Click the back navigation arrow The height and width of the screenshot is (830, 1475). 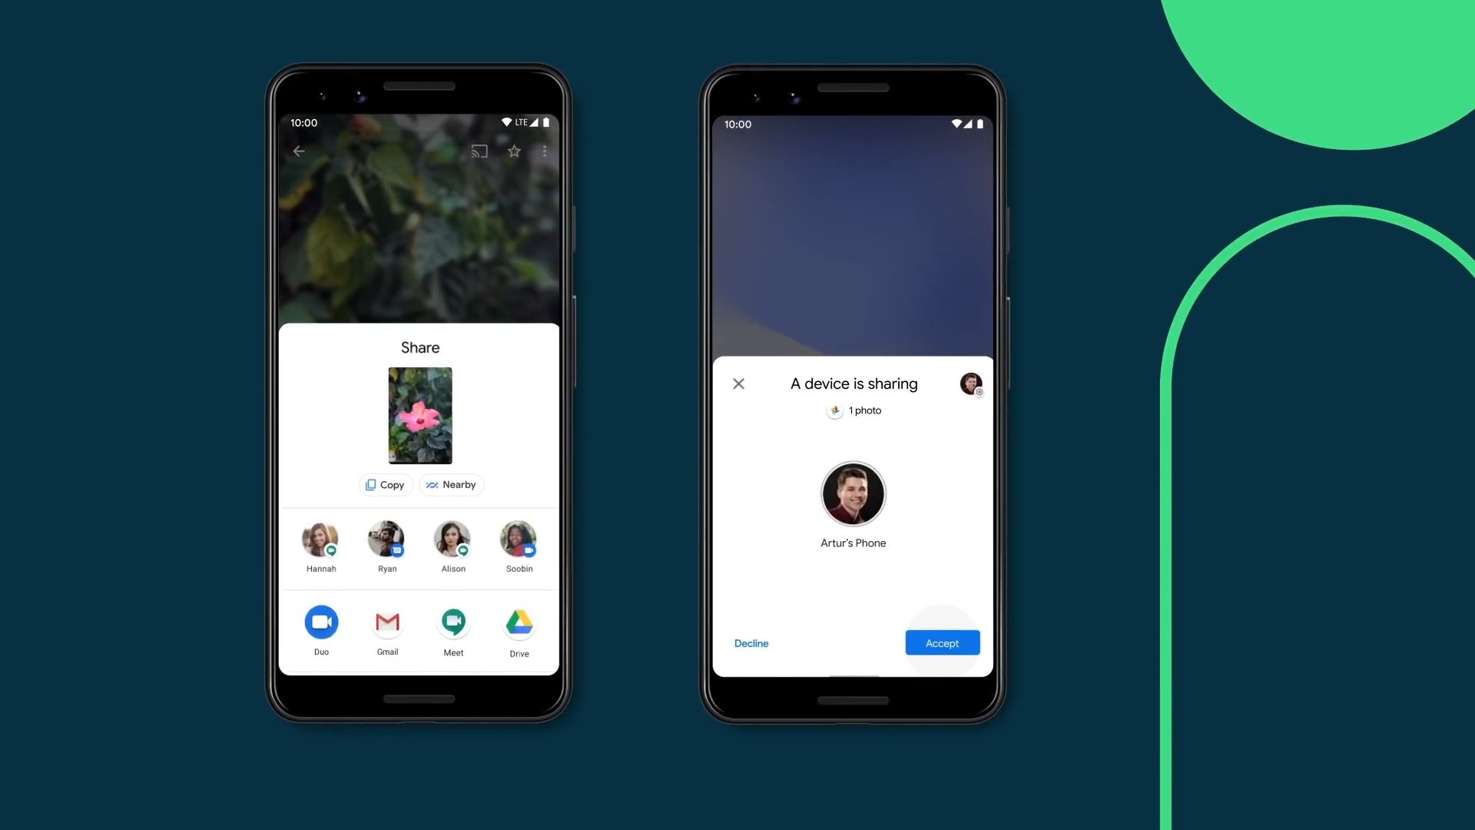(x=300, y=150)
